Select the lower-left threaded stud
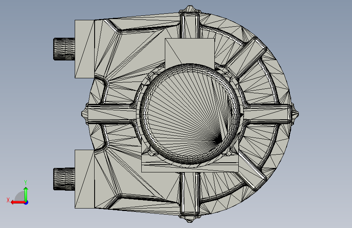The image size is (352, 228). (x=64, y=179)
